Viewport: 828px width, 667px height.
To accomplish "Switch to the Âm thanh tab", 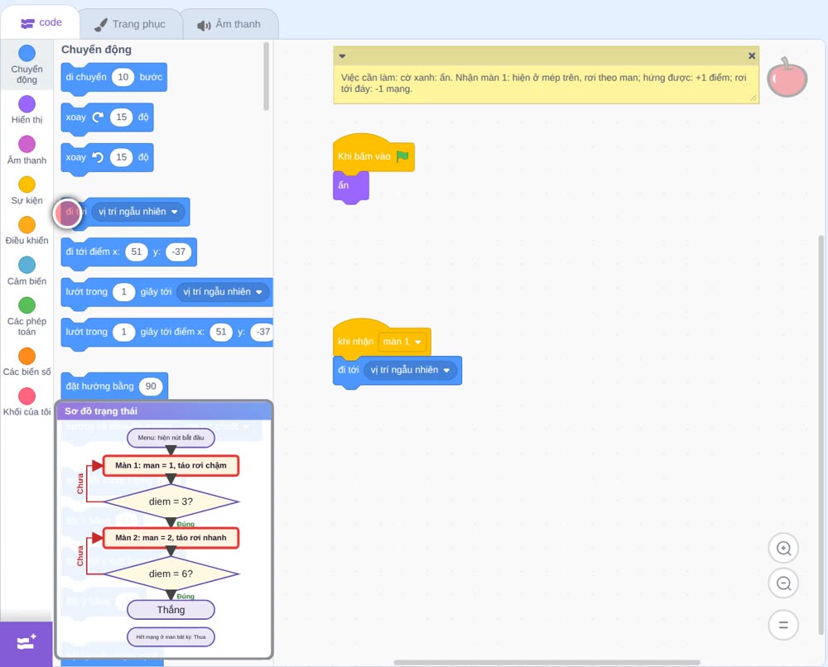I will pos(229,24).
